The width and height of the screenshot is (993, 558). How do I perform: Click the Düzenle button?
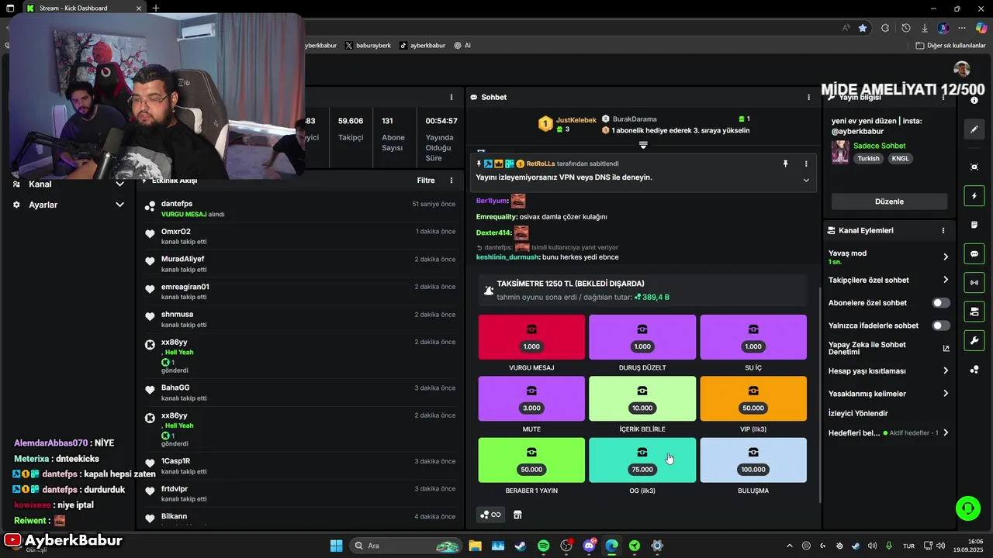[x=889, y=201]
